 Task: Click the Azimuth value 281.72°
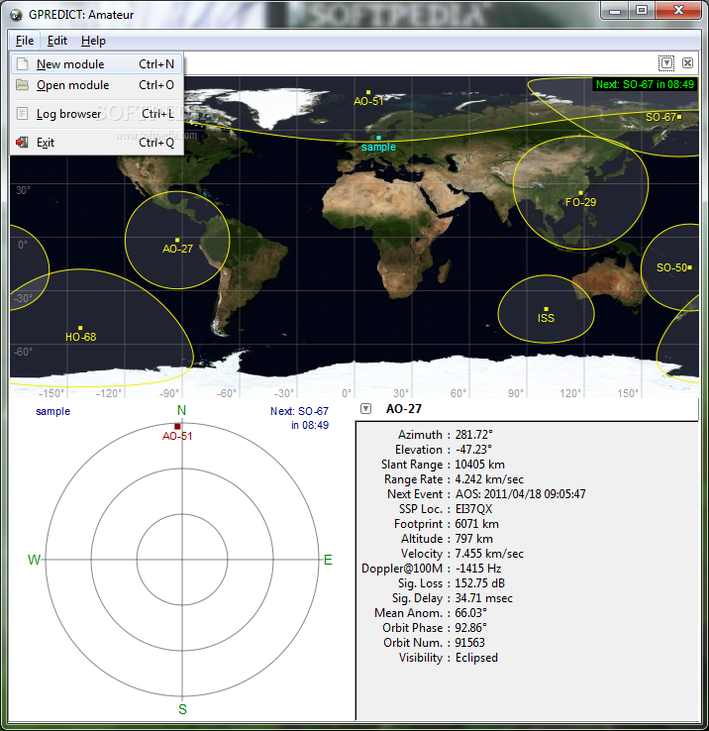click(x=473, y=435)
